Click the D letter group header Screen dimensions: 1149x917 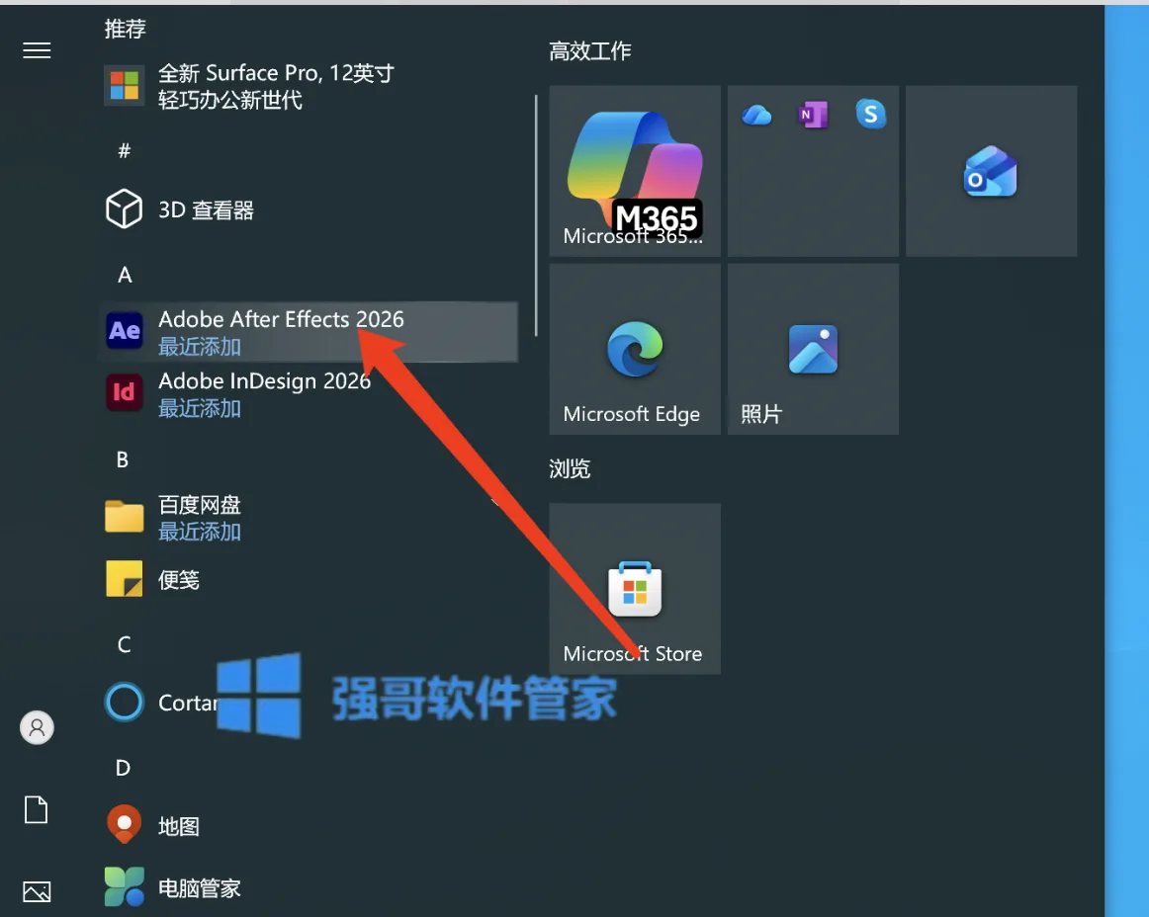(123, 768)
